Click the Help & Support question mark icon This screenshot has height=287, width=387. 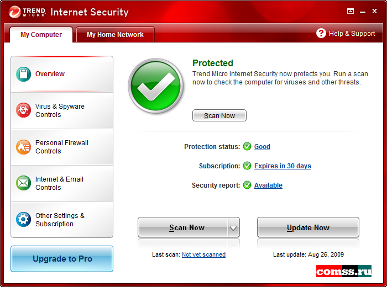coord(321,33)
